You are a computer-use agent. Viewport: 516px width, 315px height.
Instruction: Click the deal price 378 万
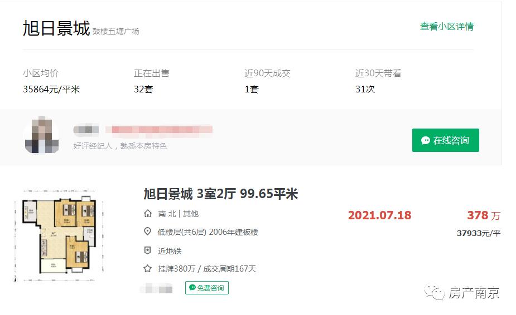click(x=484, y=215)
